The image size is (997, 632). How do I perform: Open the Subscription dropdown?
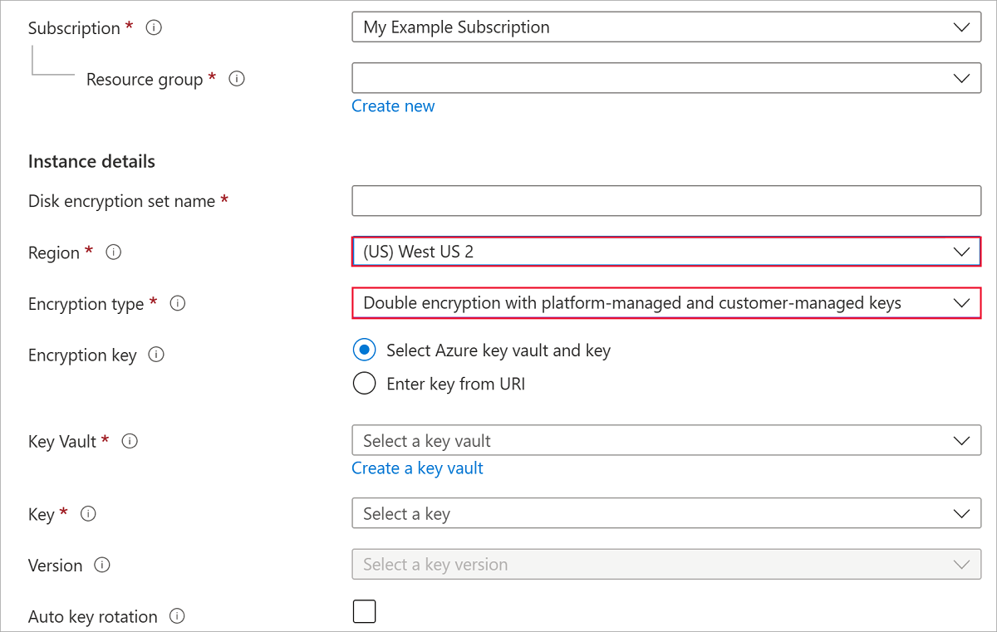pos(665,27)
